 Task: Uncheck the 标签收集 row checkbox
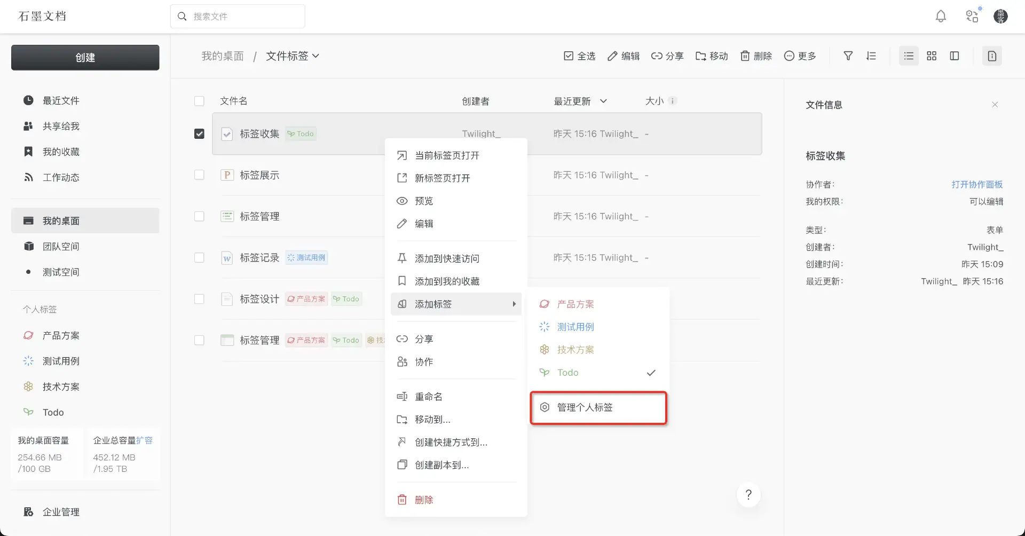[199, 134]
